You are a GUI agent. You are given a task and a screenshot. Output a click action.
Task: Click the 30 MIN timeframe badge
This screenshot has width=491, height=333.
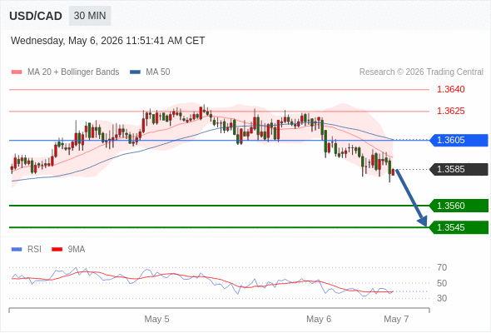[90, 16]
